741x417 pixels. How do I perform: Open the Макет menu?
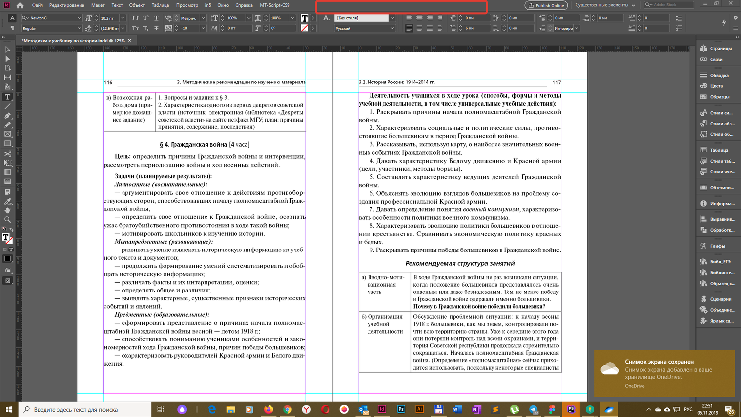[x=98, y=5]
